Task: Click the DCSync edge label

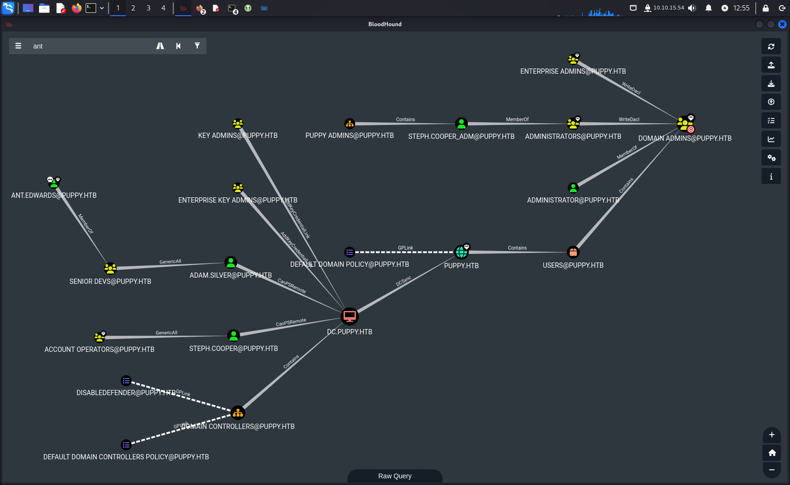Action: (404, 281)
